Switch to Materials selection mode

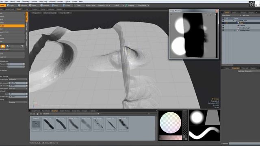[45, 5]
